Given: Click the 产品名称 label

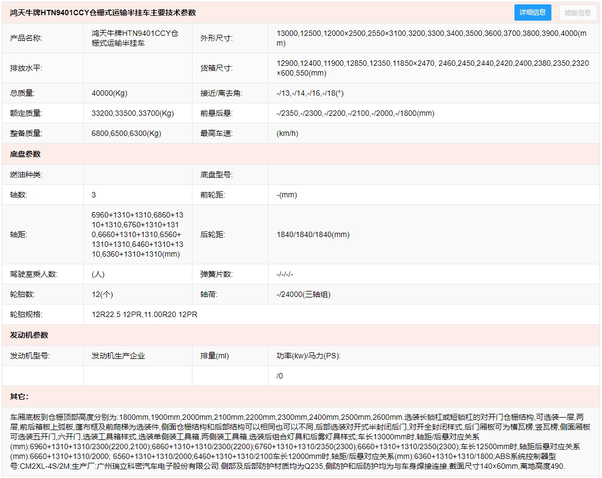Looking at the screenshot, I should coord(26,38).
